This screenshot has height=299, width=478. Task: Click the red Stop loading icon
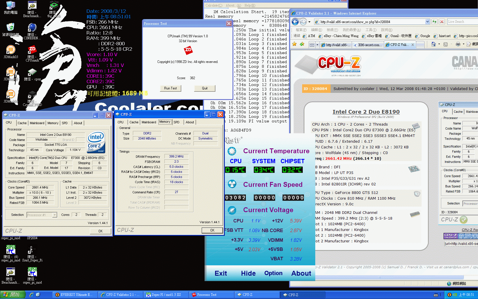[442, 22]
